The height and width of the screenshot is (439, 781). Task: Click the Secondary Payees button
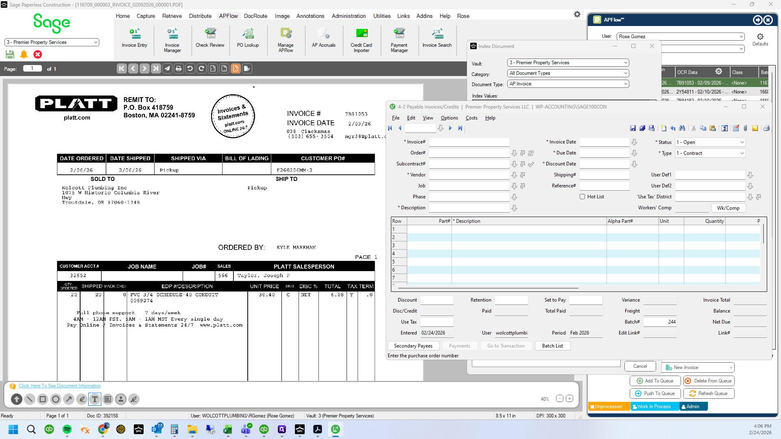point(413,346)
